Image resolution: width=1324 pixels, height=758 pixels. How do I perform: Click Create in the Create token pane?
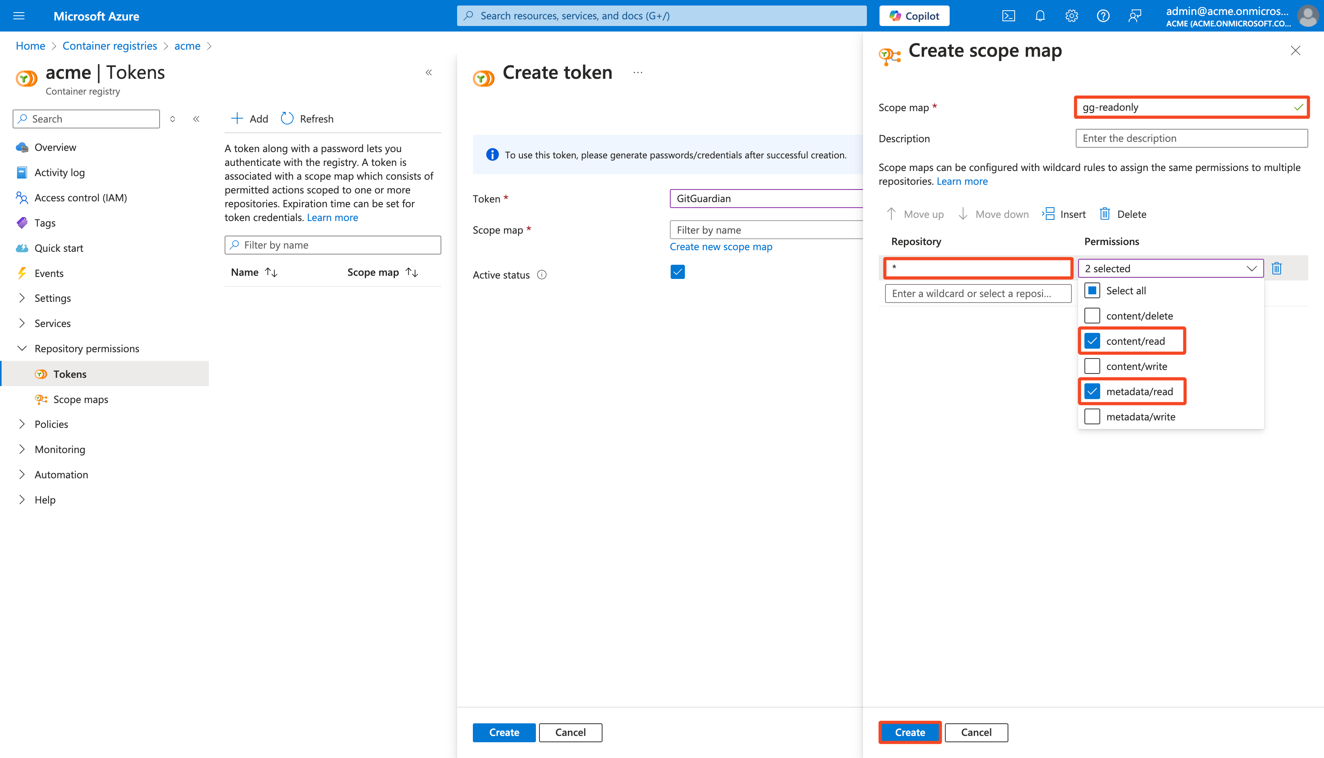click(x=504, y=732)
